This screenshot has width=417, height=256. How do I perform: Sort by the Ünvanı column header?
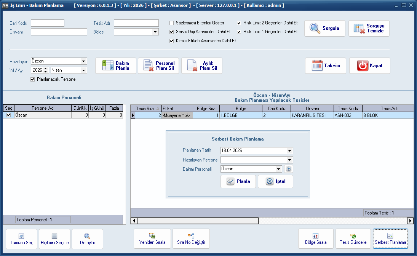(312, 109)
